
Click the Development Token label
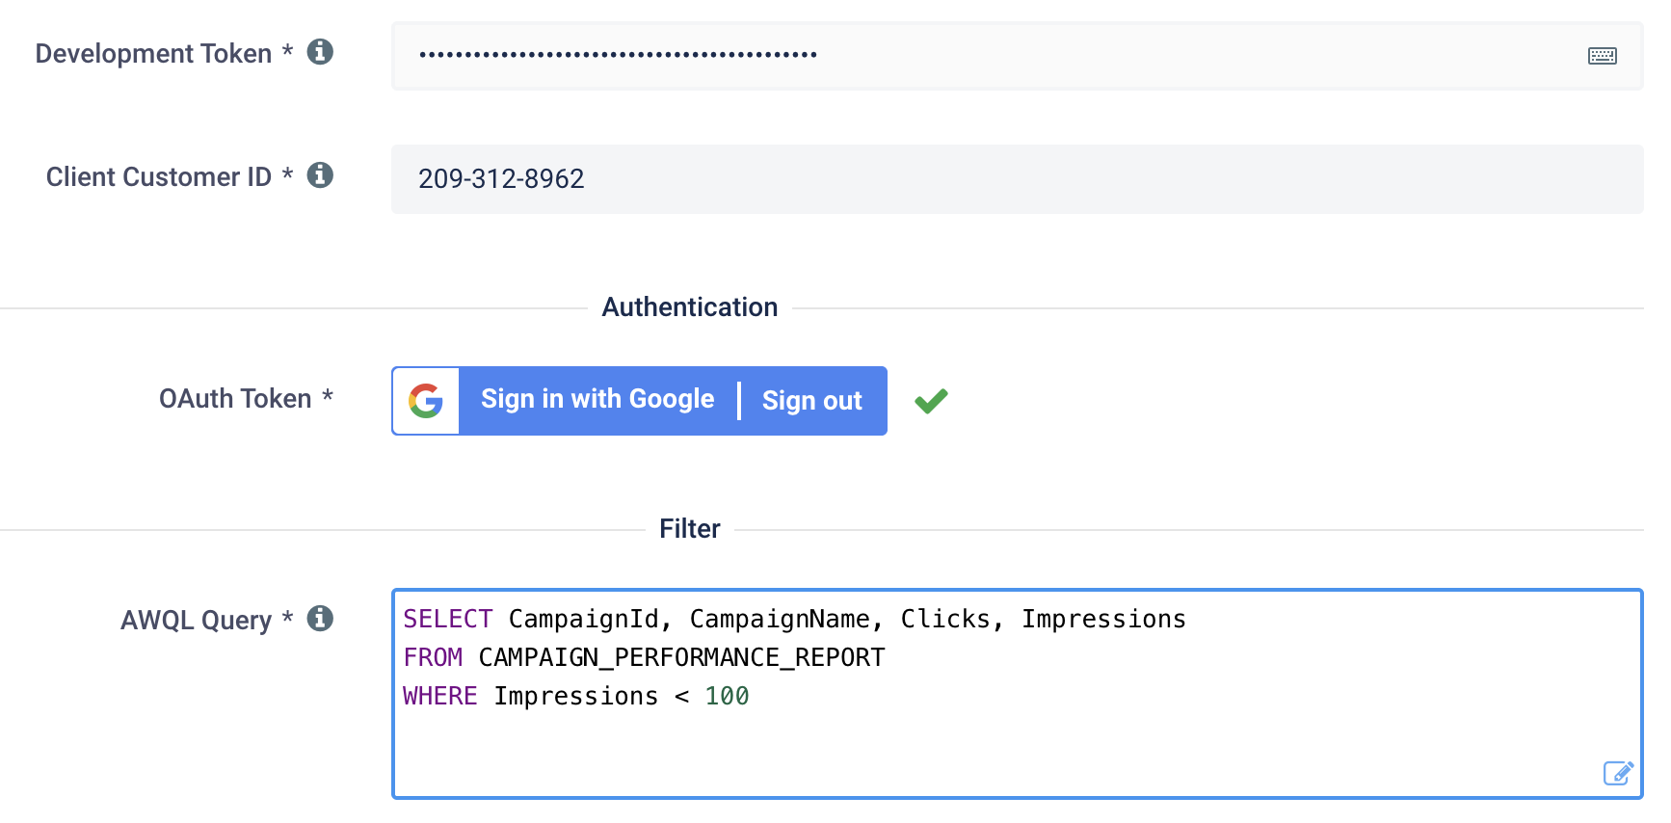click(153, 53)
